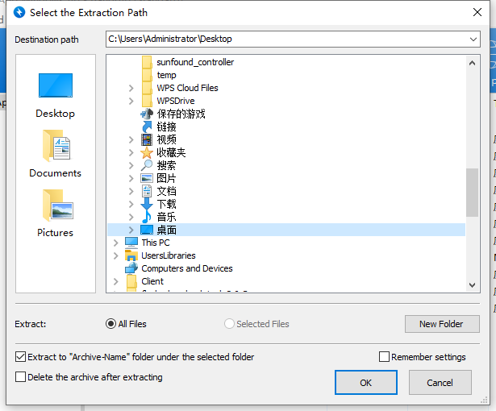Screen dimensions: 496x411
Task: Toggle Extract to "Archive-Name" folder checkbox
Action: 20,357
